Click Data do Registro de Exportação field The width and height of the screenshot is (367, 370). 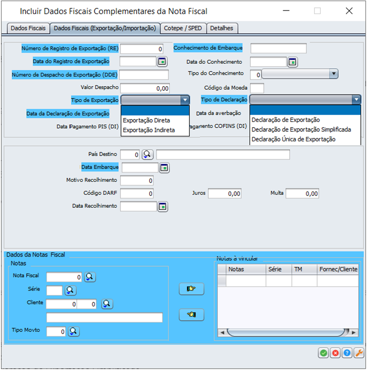tap(138, 62)
